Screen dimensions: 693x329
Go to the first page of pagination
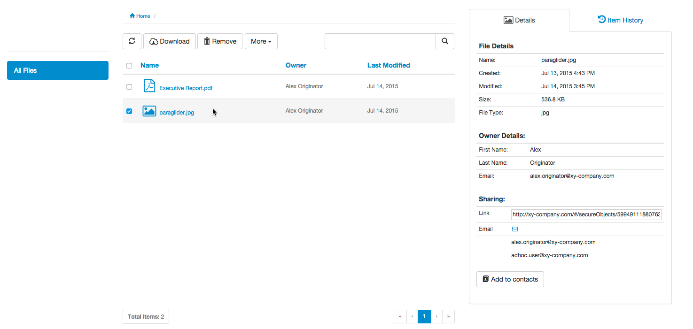tap(400, 317)
